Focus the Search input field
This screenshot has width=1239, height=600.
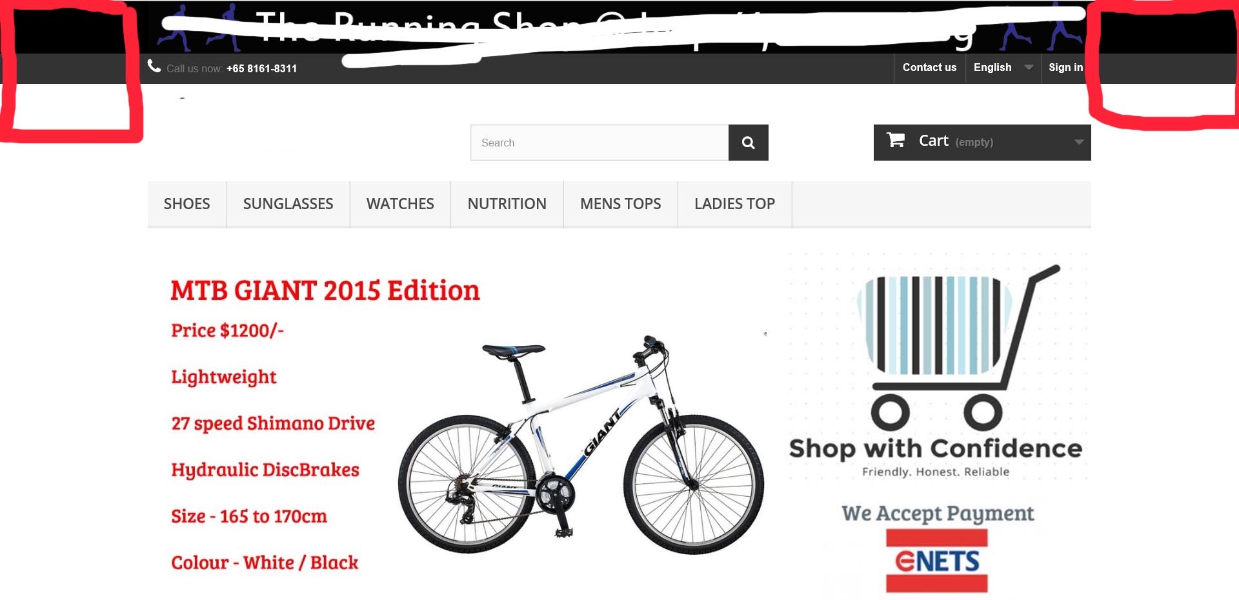pos(599,143)
